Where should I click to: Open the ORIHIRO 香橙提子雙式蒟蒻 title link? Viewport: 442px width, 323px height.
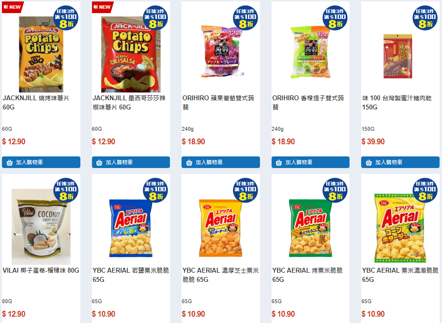(308, 103)
